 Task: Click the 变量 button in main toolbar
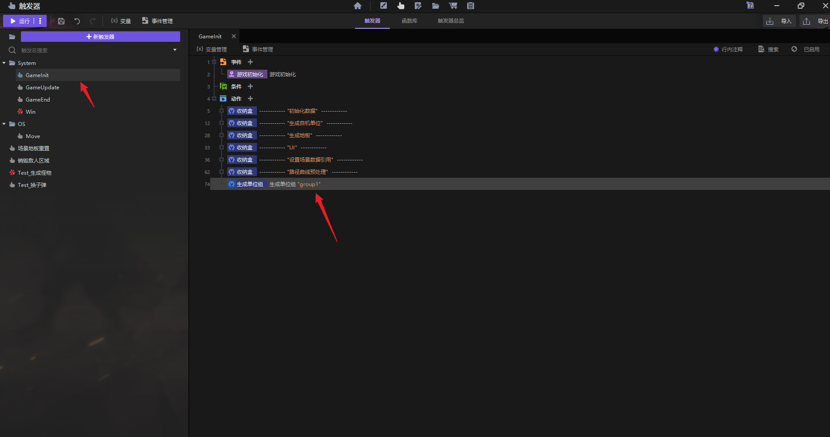[x=121, y=21]
